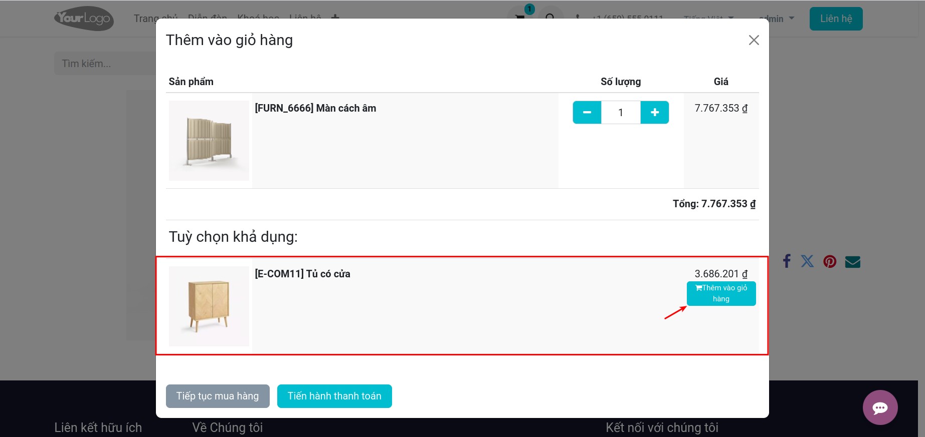The height and width of the screenshot is (437, 925).
Task: Close the Thêm vào giỏ hàng dialog
Action: coord(754,40)
